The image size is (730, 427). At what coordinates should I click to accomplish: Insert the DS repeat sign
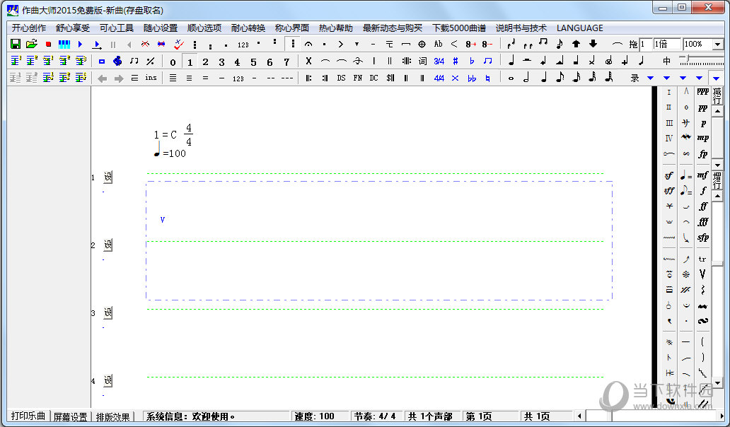tap(341, 78)
